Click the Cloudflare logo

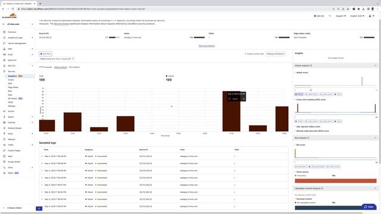[10, 16]
